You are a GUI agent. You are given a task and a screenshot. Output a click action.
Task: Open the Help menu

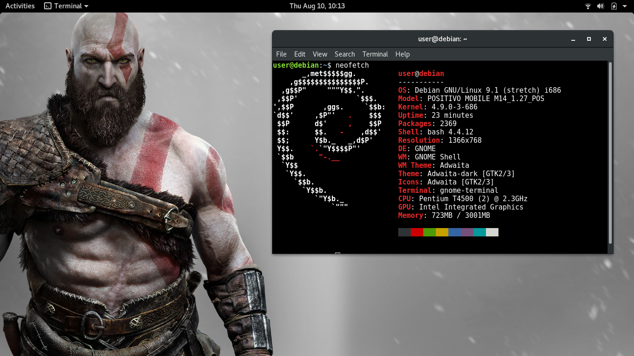pos(402,54)
